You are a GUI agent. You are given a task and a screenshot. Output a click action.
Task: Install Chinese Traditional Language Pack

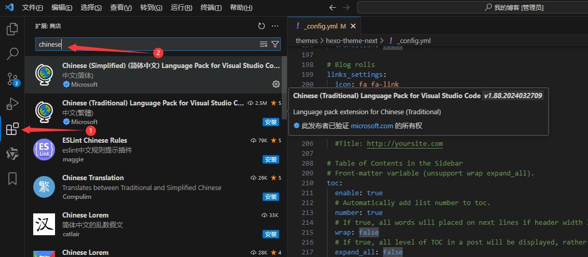(x=271, y=122)
